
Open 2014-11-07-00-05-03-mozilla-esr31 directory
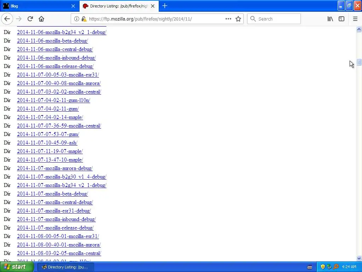[x=58, y=75]
